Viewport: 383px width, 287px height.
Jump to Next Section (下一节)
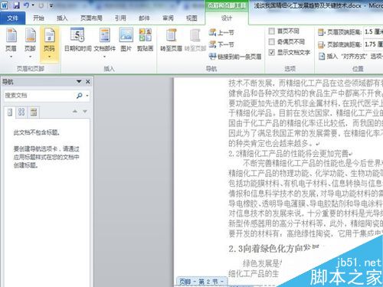221,44
